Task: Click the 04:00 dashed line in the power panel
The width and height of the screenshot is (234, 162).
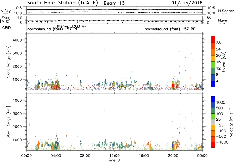Action: (x=56, y=62)
